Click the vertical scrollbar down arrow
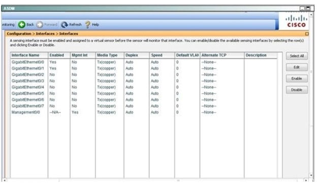The image size is (317, 184). (311, 175)
